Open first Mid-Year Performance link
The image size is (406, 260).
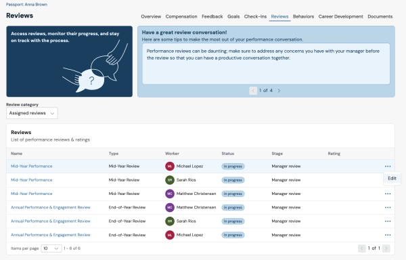pos(32,167)
